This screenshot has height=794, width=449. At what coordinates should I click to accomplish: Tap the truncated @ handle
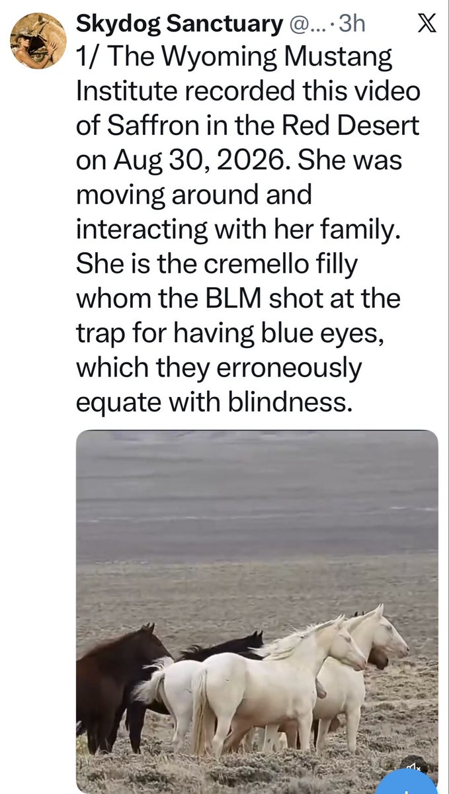point(308,25)
